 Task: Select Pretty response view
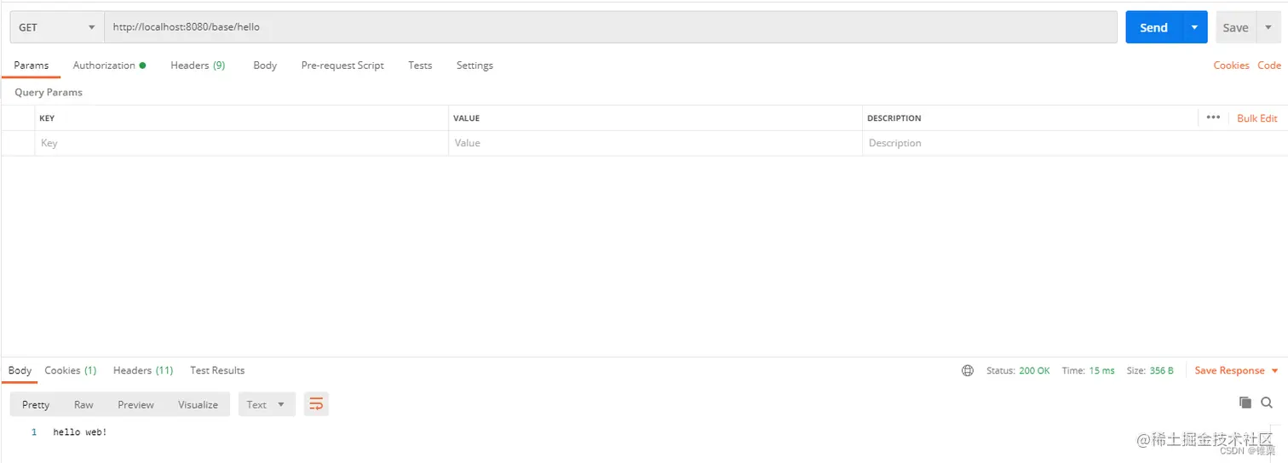point(36,404)
